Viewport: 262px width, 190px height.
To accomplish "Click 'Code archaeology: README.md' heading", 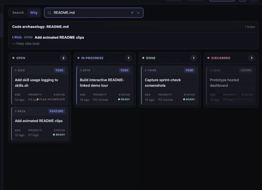I will tap(40, 27).
